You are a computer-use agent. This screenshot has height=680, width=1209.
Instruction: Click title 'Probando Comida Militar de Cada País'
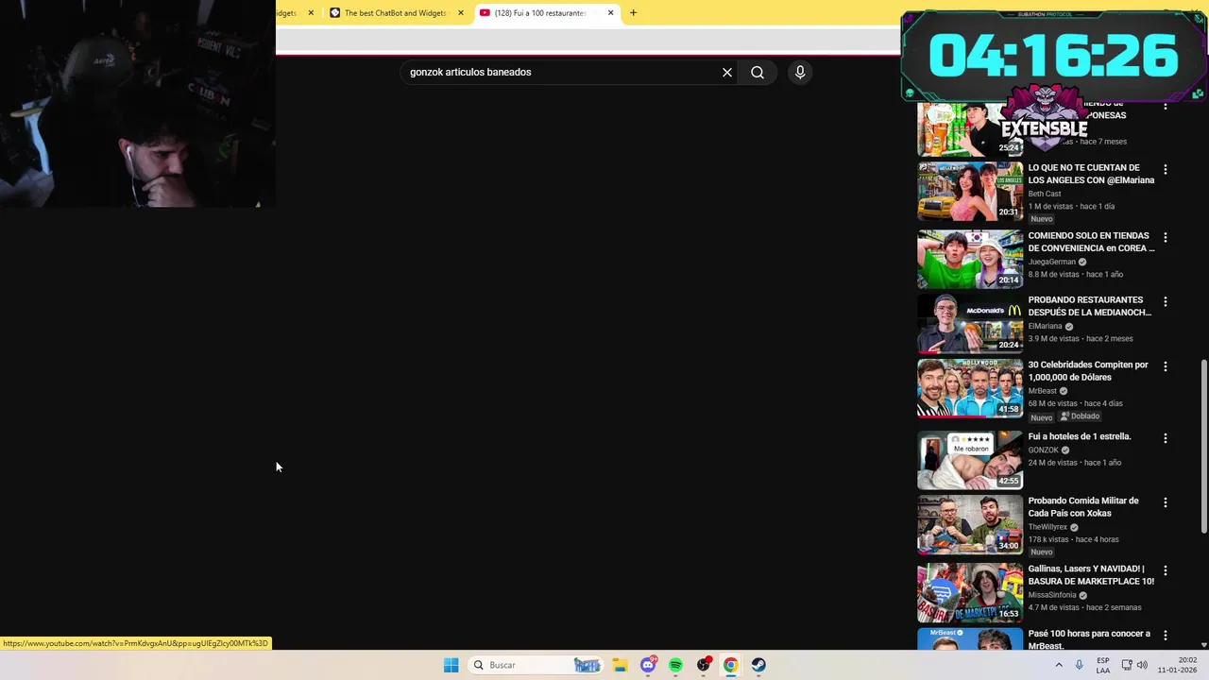pos(1083,506)
